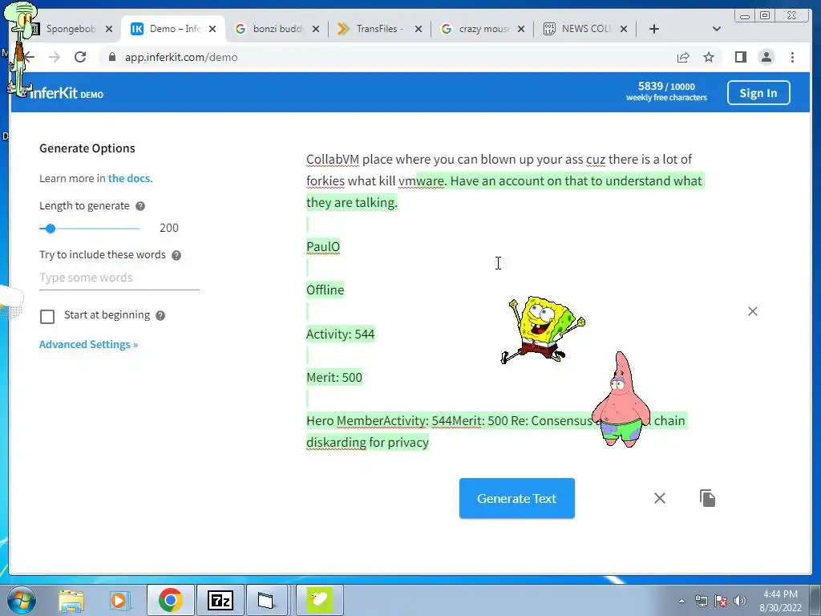Screen dimensions: 821x616
Task: Go forward in browser history
Action: click(55, 57)
